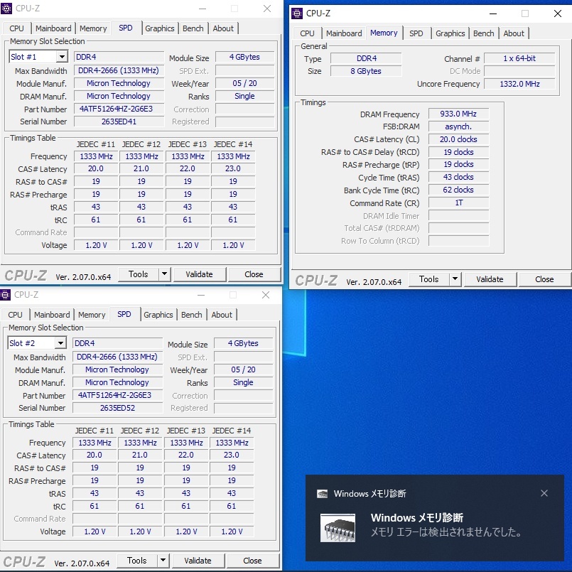This screenshot has height=572, width=572.
Task: Go to the About tab in the Memory window
Action: point(514,33)
